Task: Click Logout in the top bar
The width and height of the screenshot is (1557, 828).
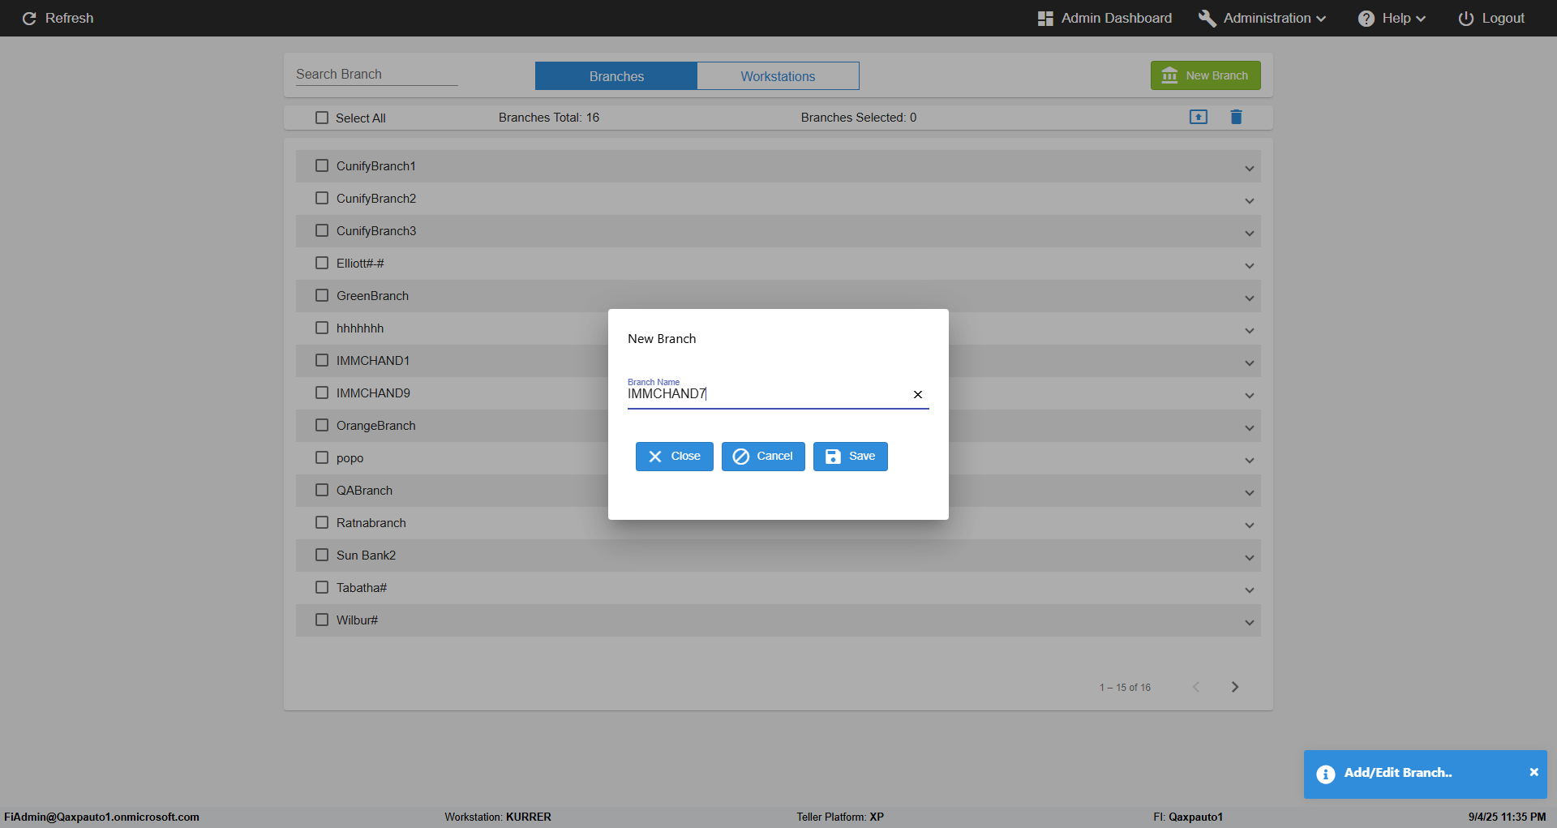Action: tap(1491, 18)
